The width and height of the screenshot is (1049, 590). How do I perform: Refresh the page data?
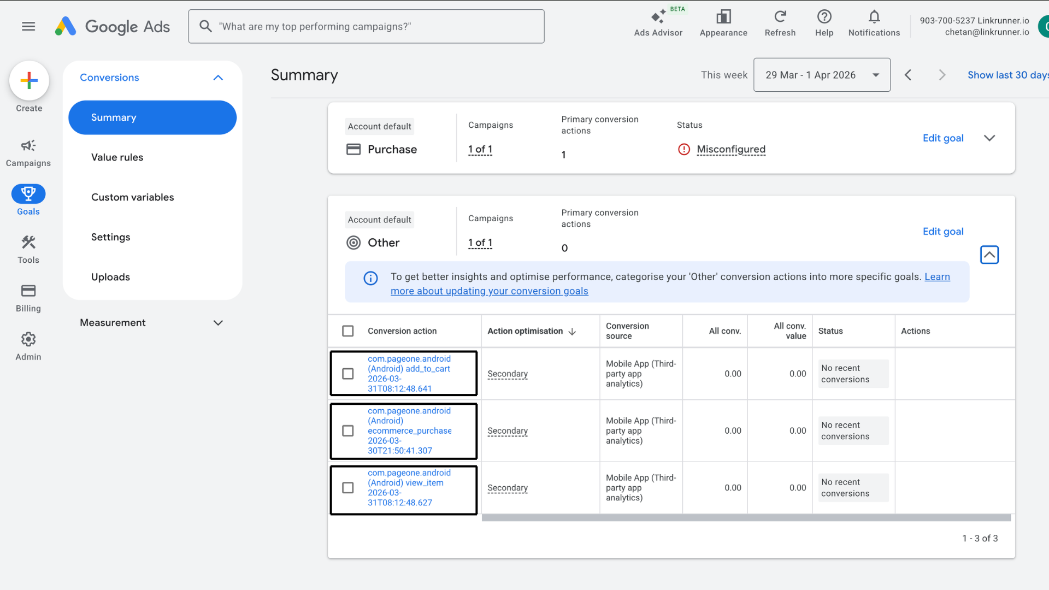[x=780, y=23]
